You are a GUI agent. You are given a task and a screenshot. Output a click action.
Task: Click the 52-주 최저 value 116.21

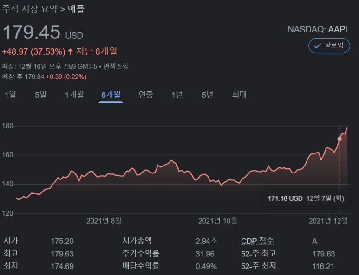[x=323, y=266]
